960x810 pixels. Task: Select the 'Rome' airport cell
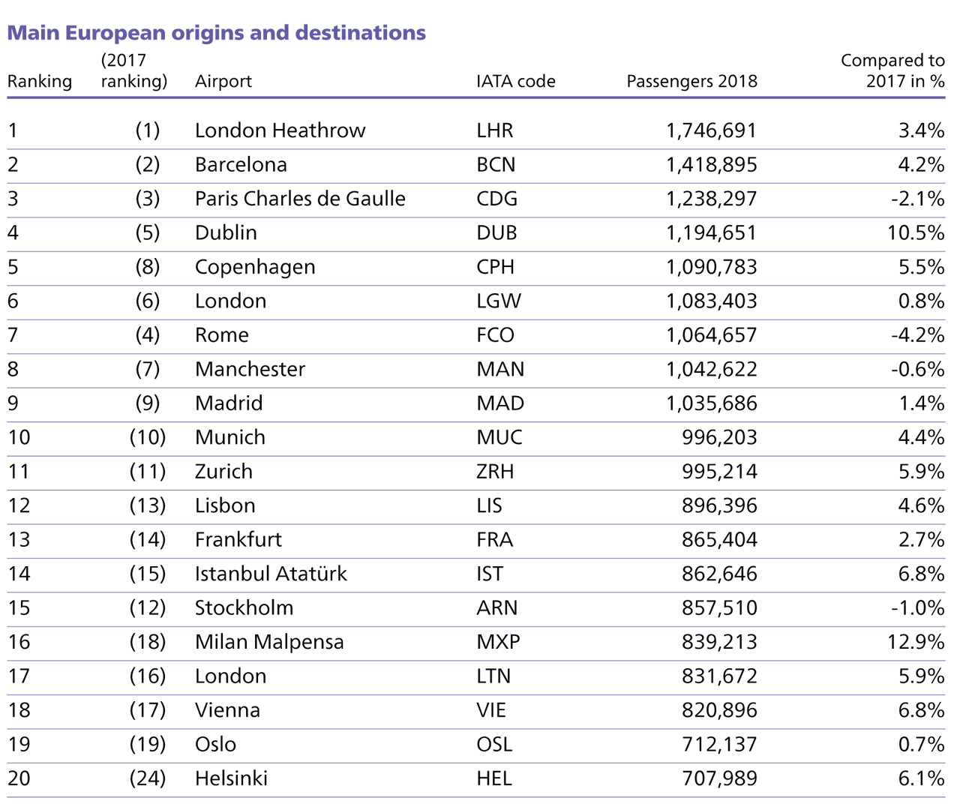click(222, 335)
